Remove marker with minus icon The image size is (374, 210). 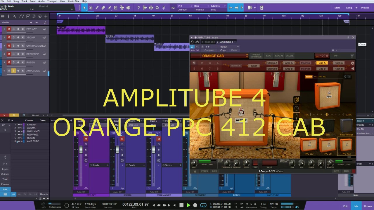[37, 22]
